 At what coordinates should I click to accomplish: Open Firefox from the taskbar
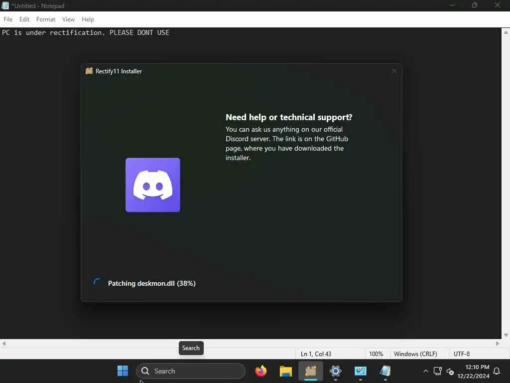[x=260, y=371]
